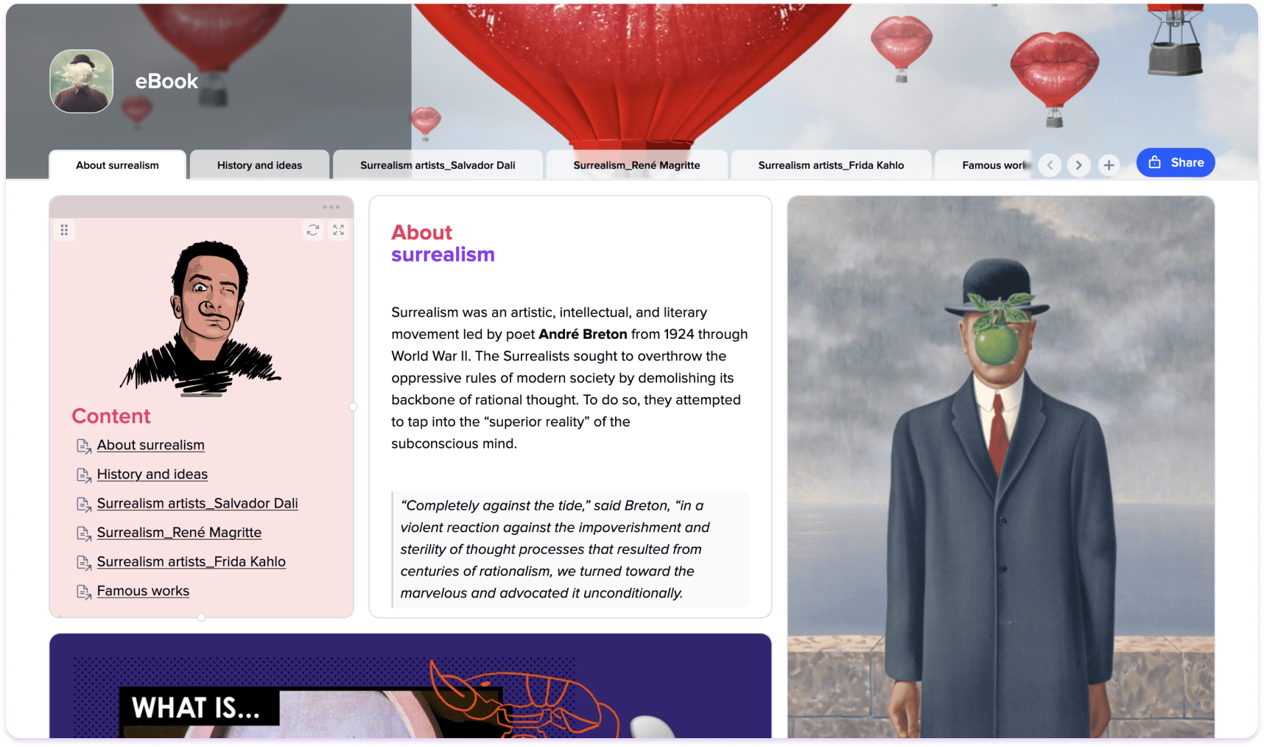Image resolution: width=1264 pixels, height=747 pixels.
Task: Open Surrealism artists_Salvador Dali content link
Action: [x=197, y=503]
